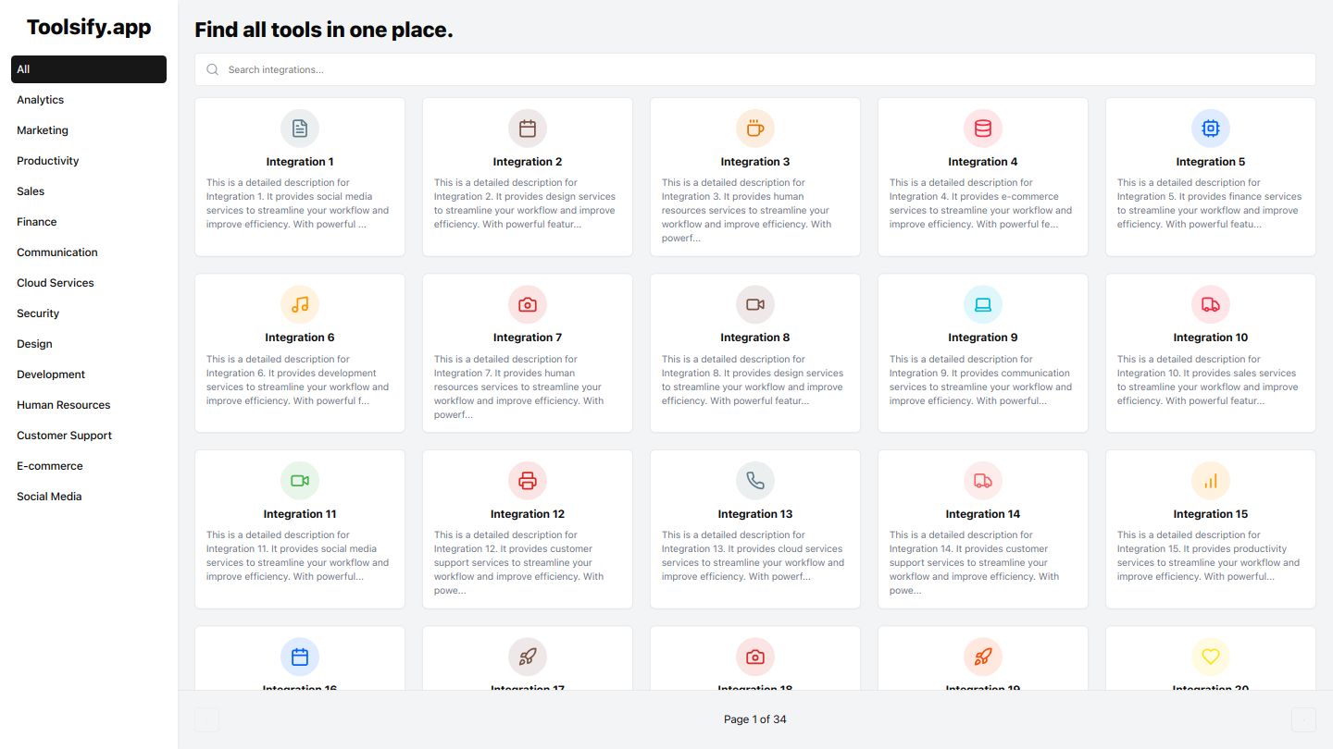Click the phone icon on Integration 13

tap(755, 481)
